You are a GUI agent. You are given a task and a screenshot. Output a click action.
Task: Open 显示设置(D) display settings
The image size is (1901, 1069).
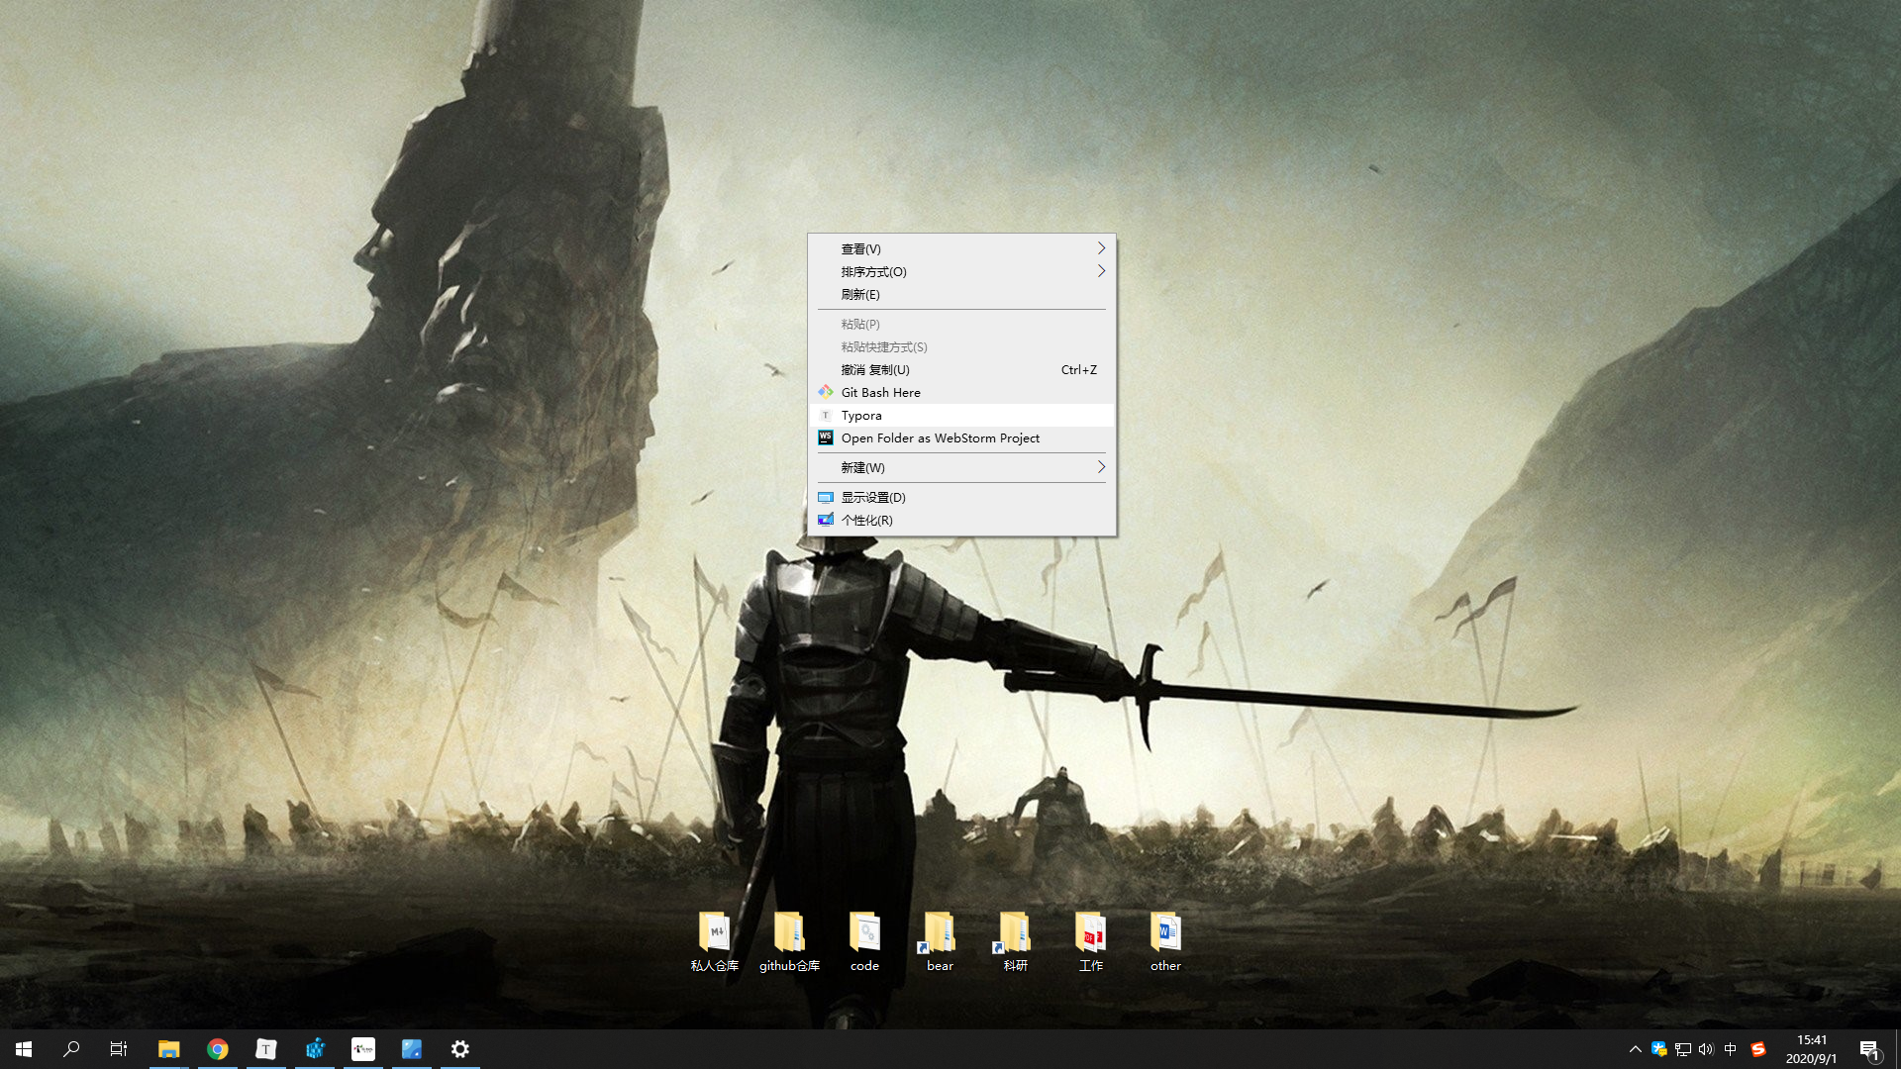pyautogui.click(x=872, y=498)
